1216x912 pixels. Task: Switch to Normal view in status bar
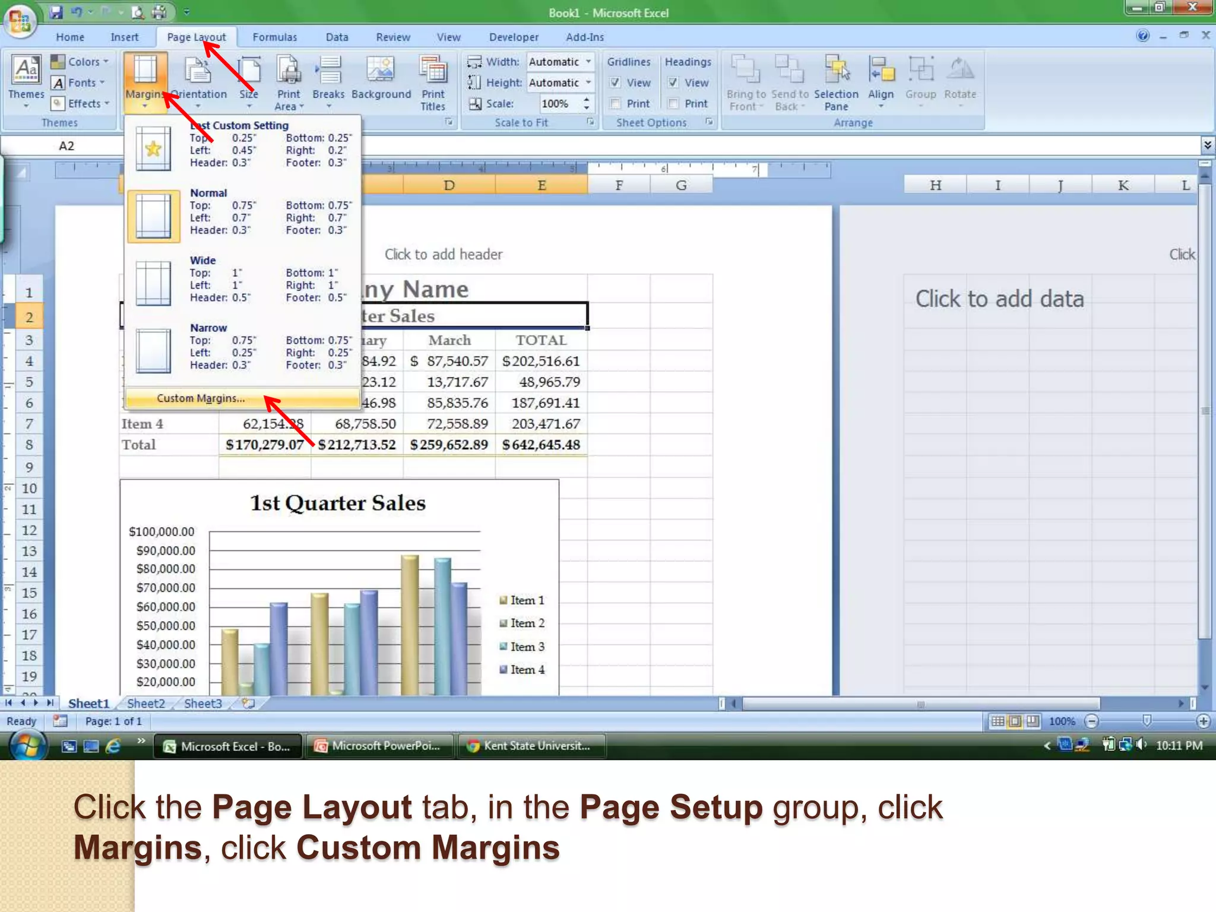coord(997,721)
